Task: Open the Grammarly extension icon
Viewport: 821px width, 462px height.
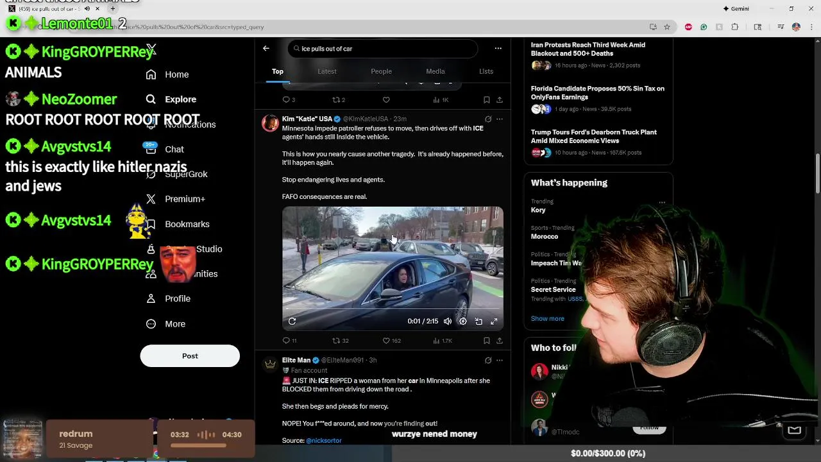Action: click(x=704, y=27)
